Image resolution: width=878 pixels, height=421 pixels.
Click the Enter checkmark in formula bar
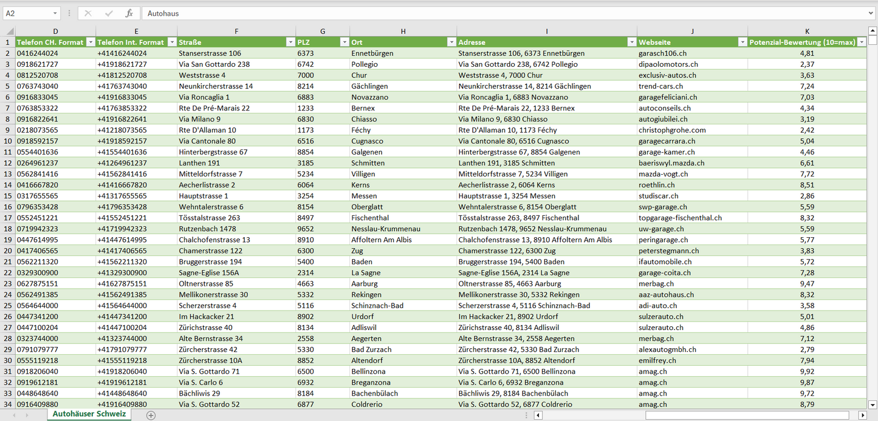click(x=109, y=13)
